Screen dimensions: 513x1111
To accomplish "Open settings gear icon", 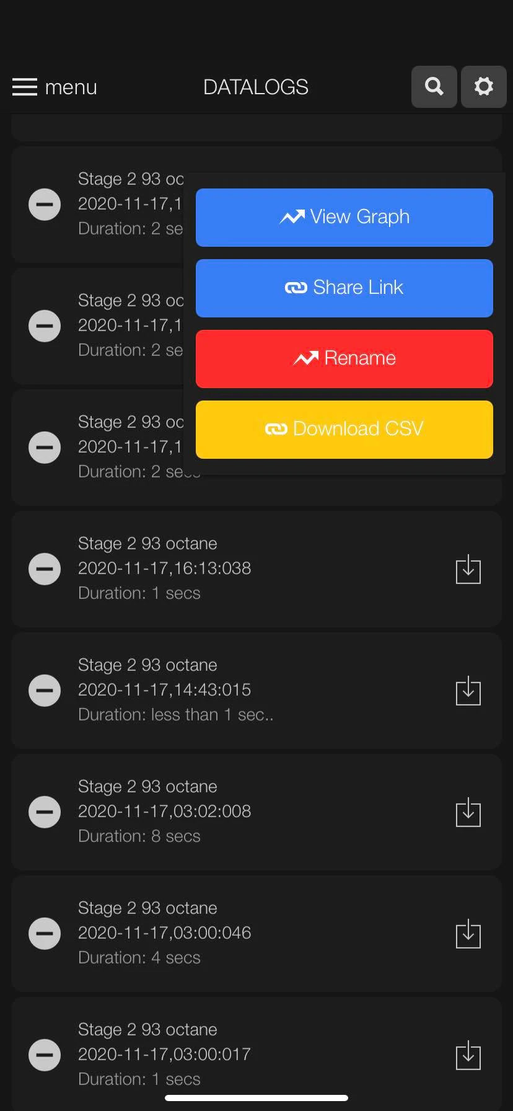I will tap(483, 87).
